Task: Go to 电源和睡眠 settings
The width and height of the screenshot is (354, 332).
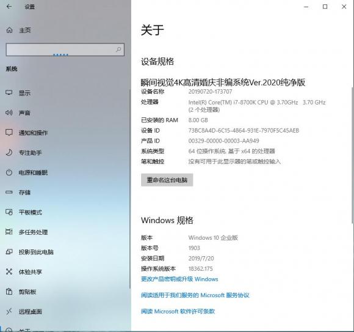Action: point(33,172)
